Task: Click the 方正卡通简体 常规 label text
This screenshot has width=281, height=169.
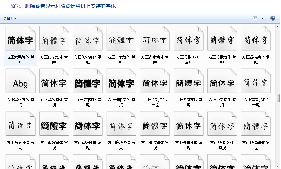Action: [x=189, y=145]
